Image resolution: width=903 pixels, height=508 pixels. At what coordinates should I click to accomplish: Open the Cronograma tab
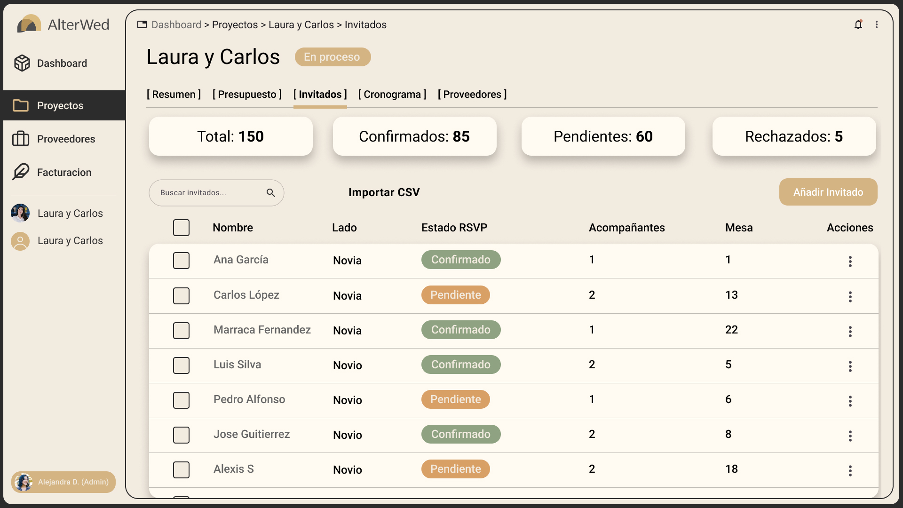(x=392, y=95)
